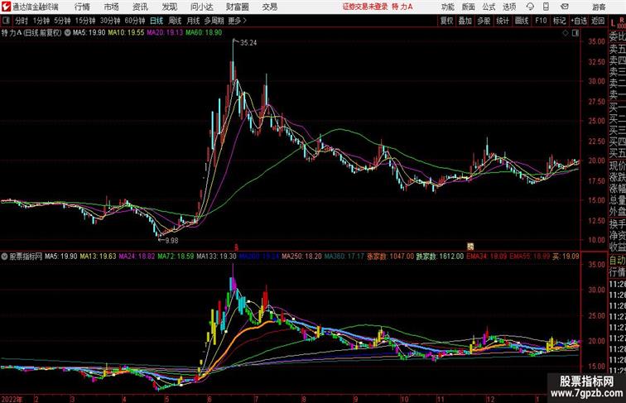
Task: Click the 跌家数: 1612.00 value
Action: click(x=440, y=257)
